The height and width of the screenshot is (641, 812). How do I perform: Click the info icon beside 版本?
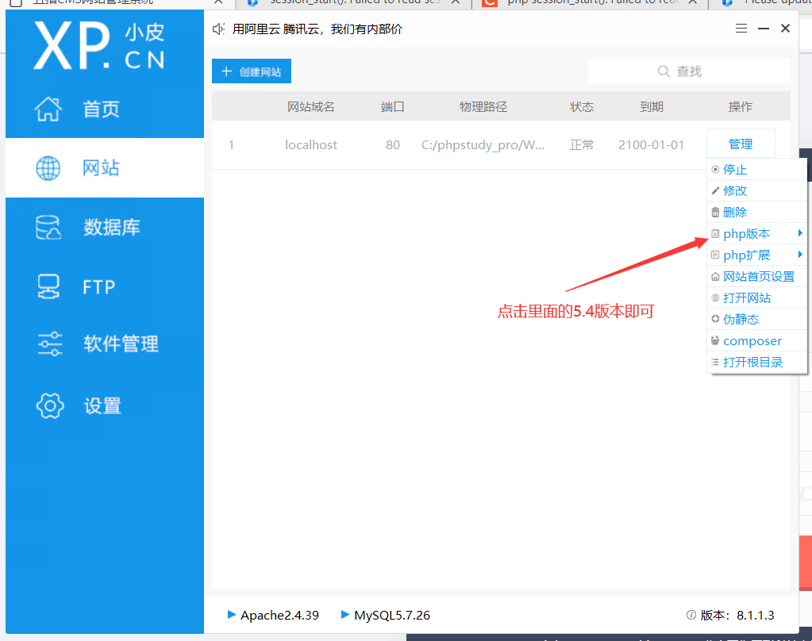pyautogui.click(x=691, y=615)
